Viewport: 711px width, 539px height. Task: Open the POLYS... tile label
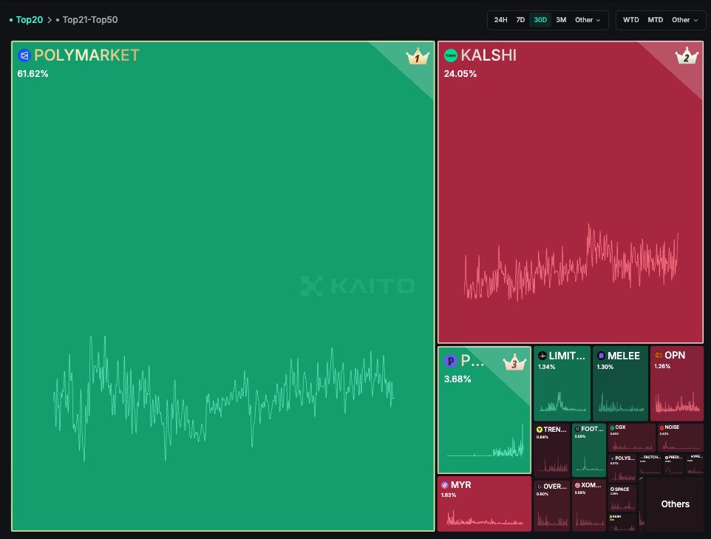pyautogui.click(x=625, y=458)
